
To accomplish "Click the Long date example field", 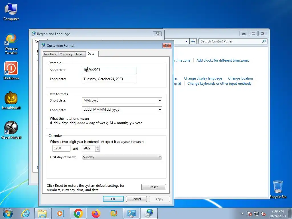I will tap(109, 79).
